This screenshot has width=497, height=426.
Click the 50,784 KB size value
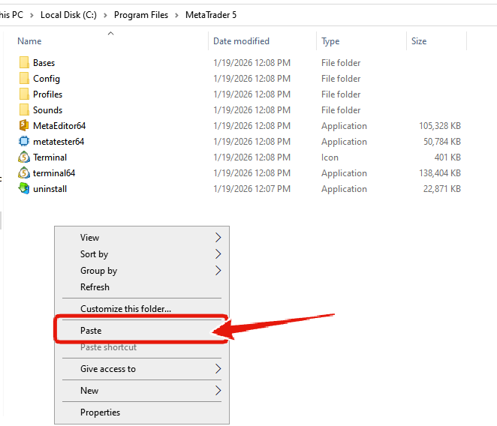[x=442, y=142]
